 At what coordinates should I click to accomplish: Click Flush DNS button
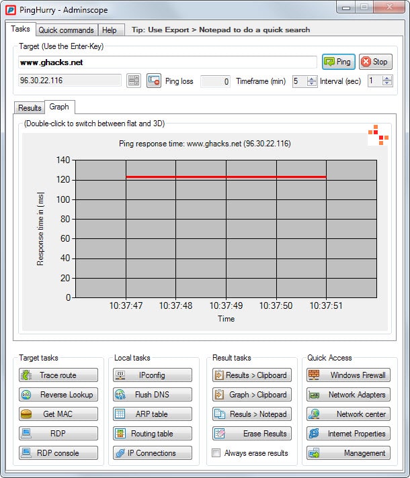click(153, 395)
